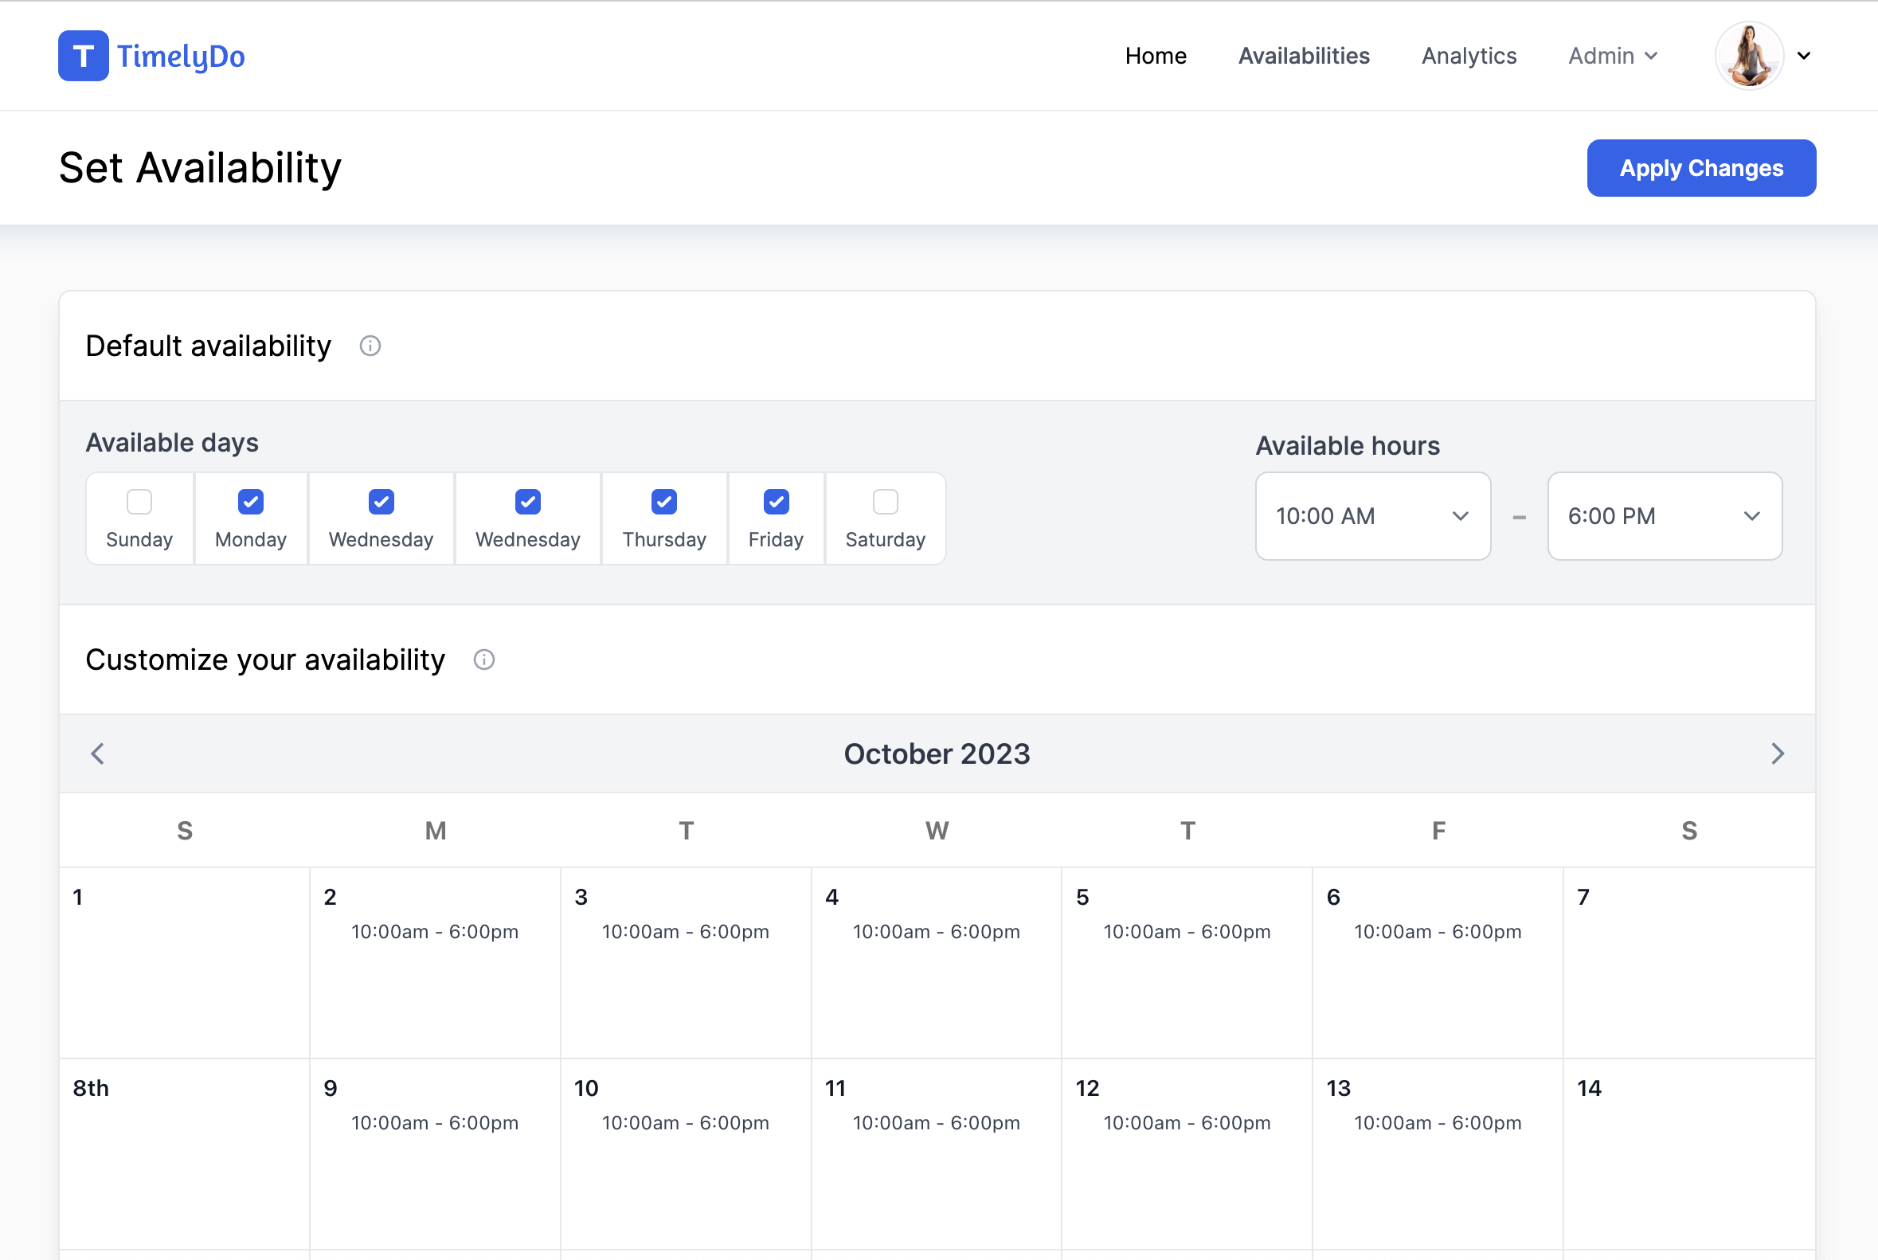Select the October 2 calendar cell
Viewport: 1878px width, 1260px height.
click(x=435, y=963)
